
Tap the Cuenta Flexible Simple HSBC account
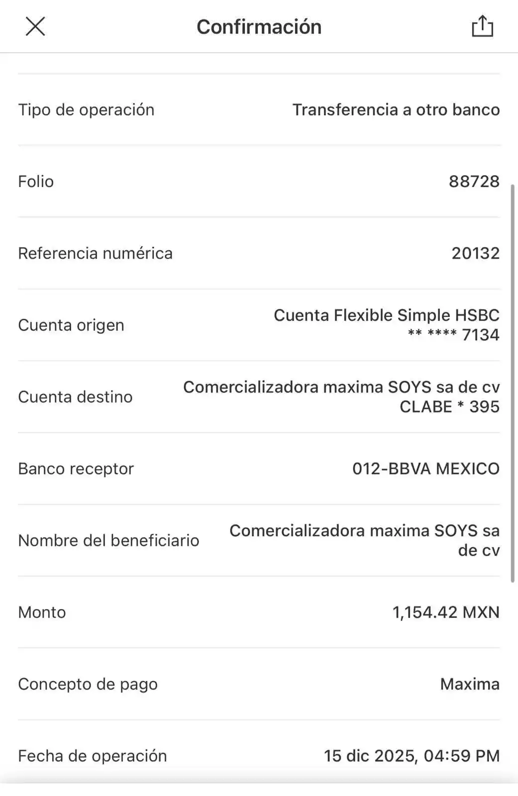(386, 315)
